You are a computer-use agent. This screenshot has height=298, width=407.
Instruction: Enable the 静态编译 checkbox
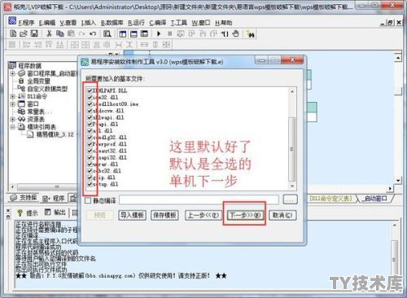pos(88,200)
